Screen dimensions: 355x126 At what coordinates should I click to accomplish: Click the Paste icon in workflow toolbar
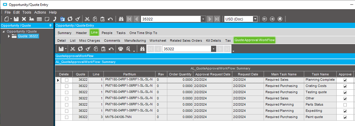point(103,49)
